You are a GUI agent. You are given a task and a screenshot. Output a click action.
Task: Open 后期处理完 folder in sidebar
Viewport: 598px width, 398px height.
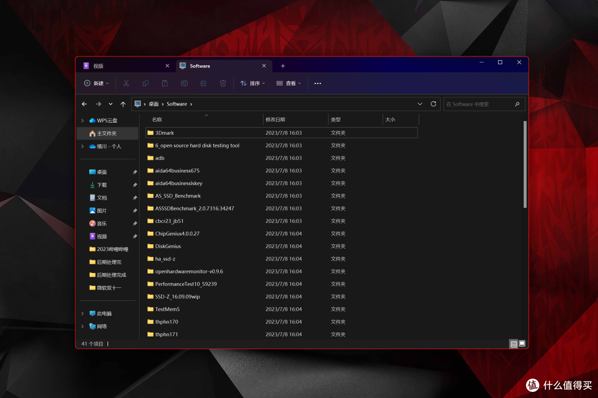tap(105, 262)
